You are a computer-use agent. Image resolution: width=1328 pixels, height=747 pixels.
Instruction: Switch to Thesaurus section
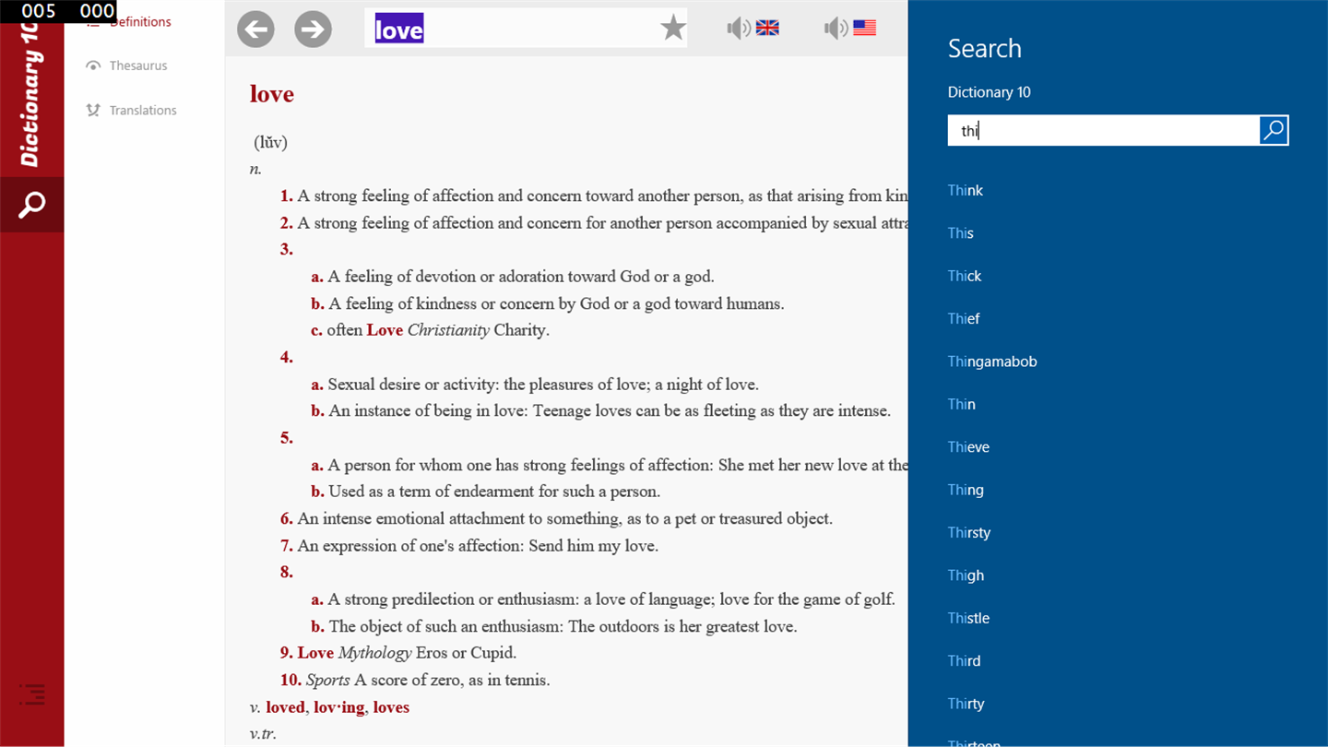tap(138, 65)
